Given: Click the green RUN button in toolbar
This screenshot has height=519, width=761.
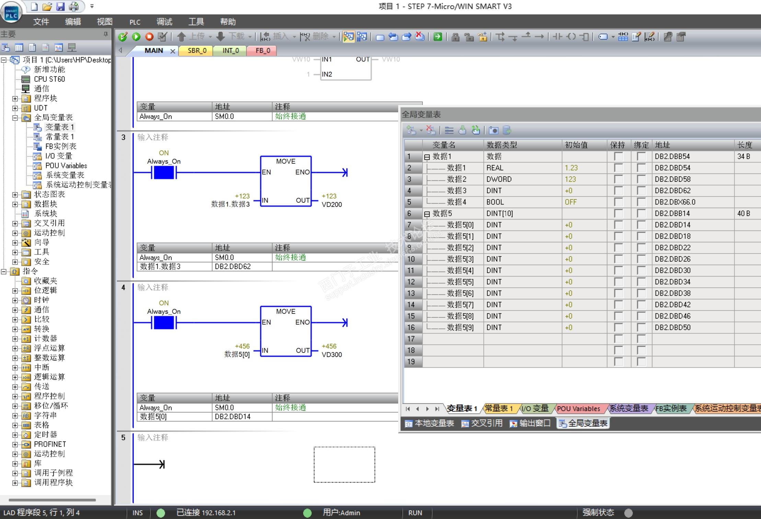Looking at the screenshot, I should pos(136,37).
